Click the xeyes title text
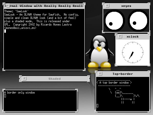 126,6
